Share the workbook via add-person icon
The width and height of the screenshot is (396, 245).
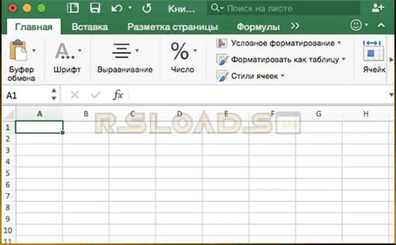[378, 8]
